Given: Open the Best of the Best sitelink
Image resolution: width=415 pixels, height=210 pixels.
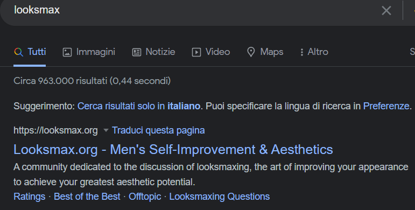Looking at the screenshot, I should point(87,197).
